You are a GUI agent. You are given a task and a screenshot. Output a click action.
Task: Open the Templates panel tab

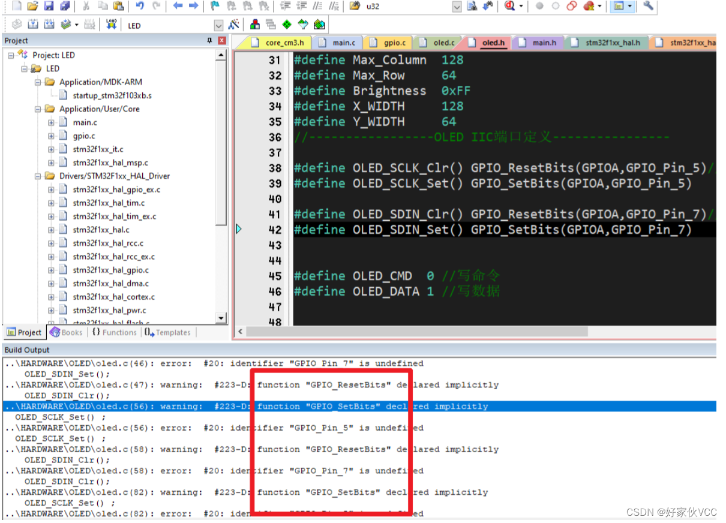tap(167, 332)
